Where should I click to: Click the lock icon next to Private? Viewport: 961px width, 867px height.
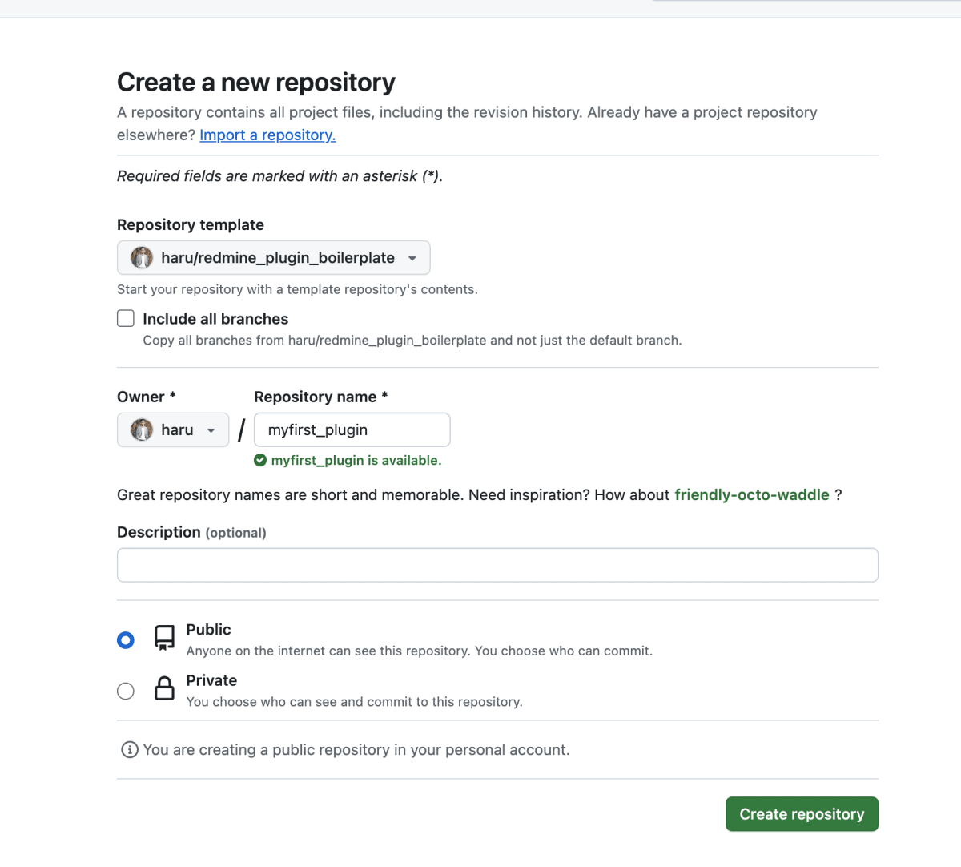click(164, 689)
